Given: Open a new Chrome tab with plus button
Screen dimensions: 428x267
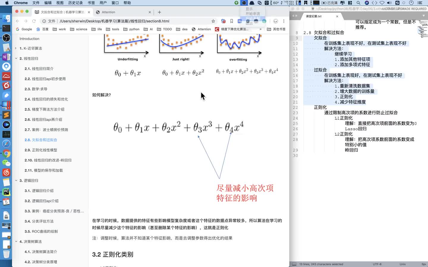Looking at the screenshot, I should point(159,12).
